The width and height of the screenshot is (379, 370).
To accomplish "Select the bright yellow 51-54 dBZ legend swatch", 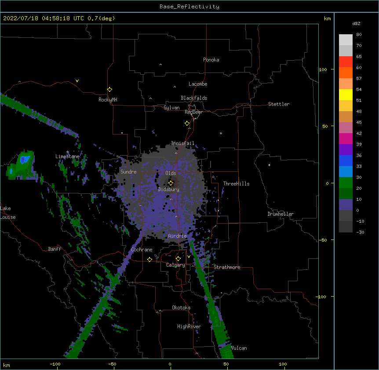I will [346, 94].
